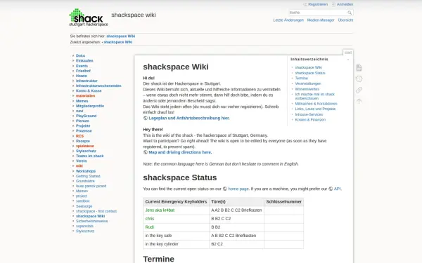Jump to Mitmachen & Kontaktieren section
Screen dimensions: 422x263
coord(316,104)
